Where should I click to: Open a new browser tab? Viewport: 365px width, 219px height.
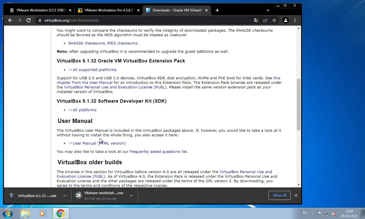point(217,10)
